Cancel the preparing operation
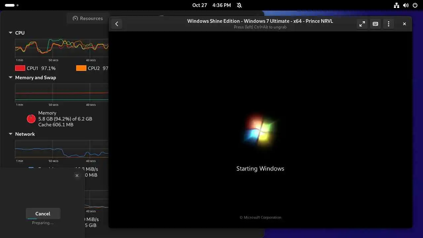 tap(43, 214)
